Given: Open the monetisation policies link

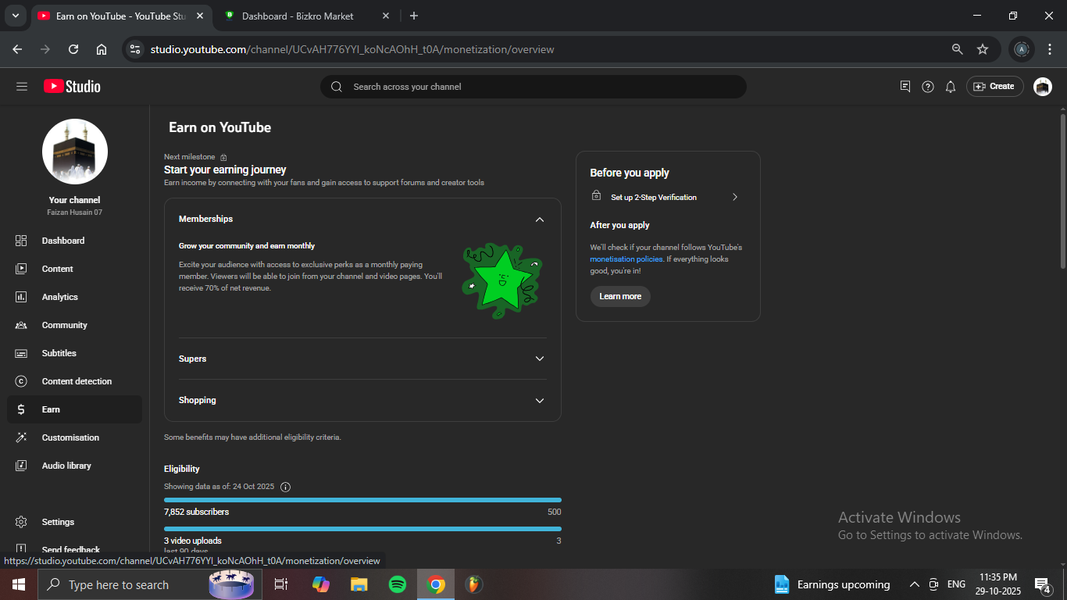Looking at the screenshot, I should 626,259.
